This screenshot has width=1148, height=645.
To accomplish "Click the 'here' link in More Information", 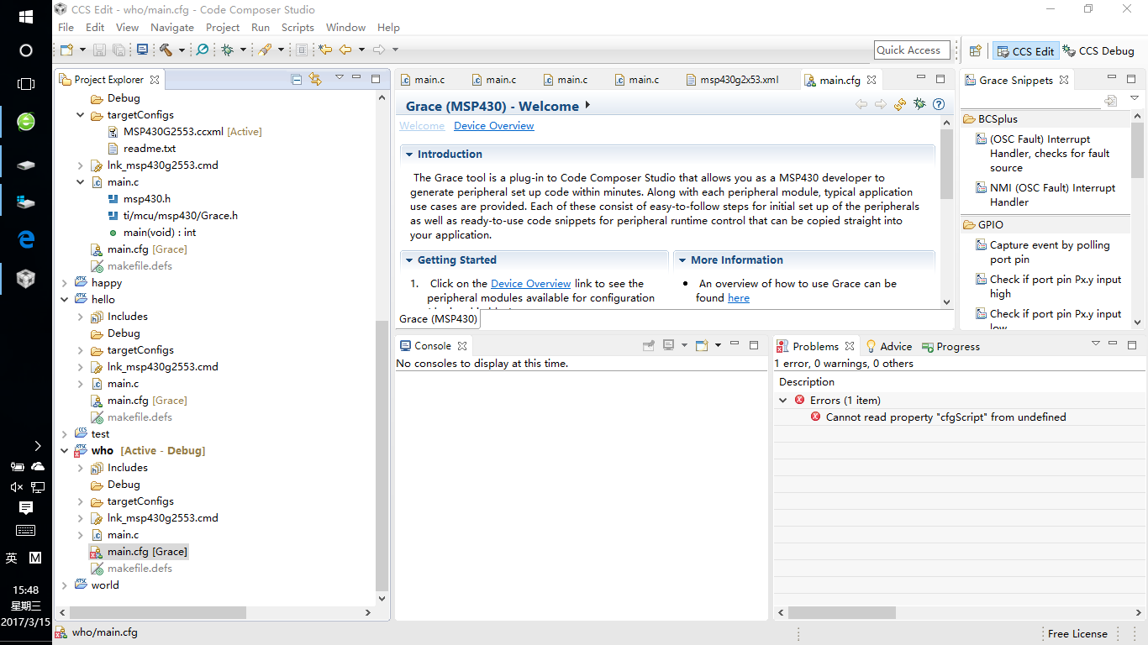I will click(x=739, y=298).
